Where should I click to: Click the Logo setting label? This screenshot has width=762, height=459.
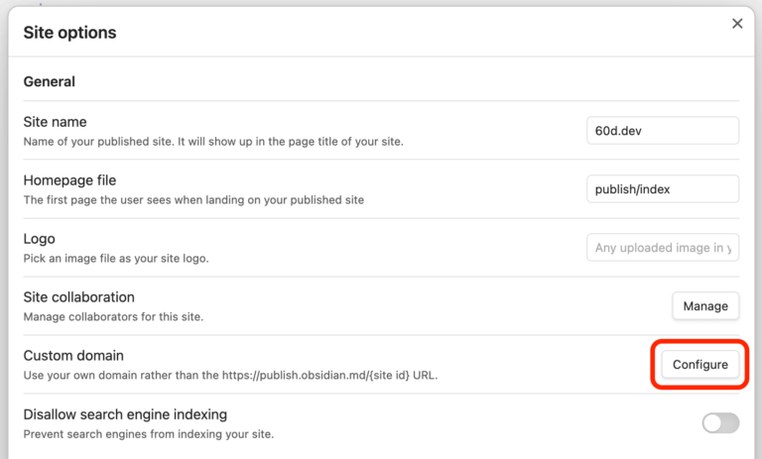coord(39,239)
